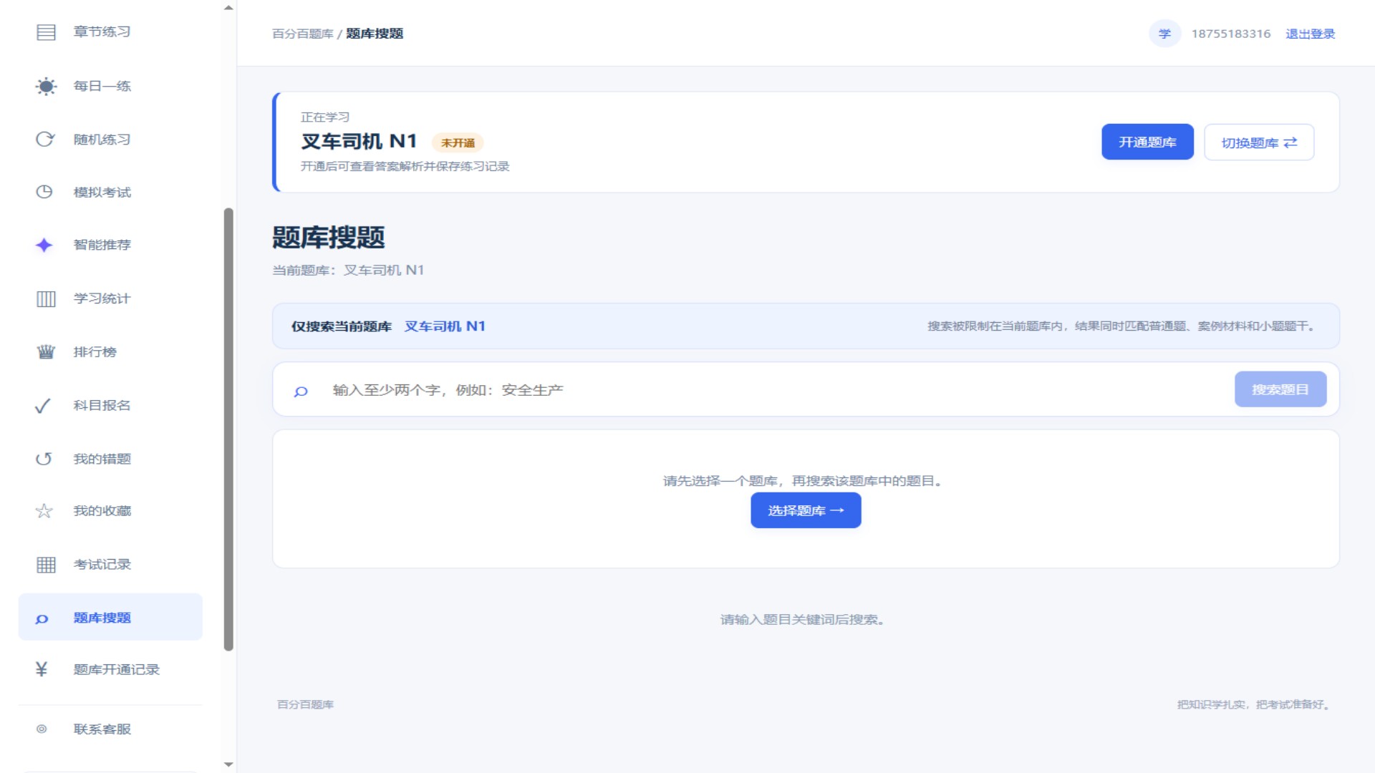This screenshot has width=1375, height=773.
Task: Click the 选择题库 → button
Action: tap(806, 510)
